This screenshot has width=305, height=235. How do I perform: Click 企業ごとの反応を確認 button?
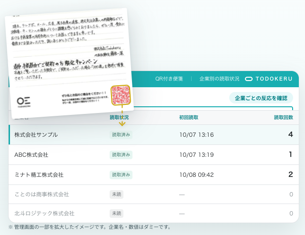[x=261, y=98]
